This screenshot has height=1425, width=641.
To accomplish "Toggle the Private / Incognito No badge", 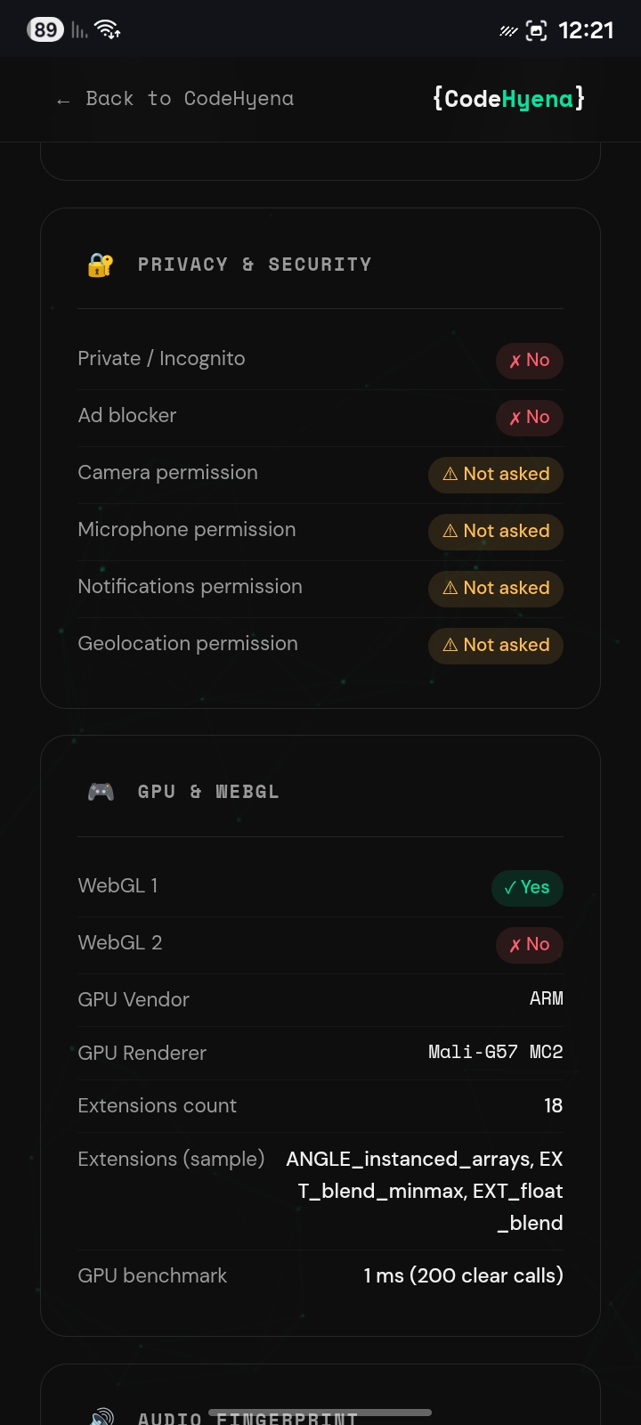I will (x=529, y=360).
